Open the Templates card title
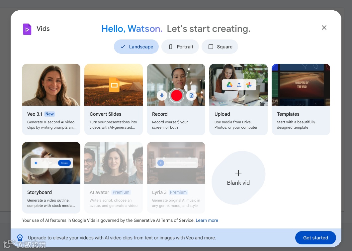The image size is (352, 251). point(288,114)
